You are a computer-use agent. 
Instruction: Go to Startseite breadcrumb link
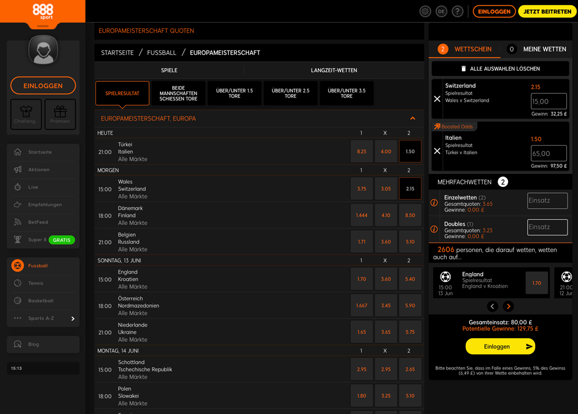(117, 53)
